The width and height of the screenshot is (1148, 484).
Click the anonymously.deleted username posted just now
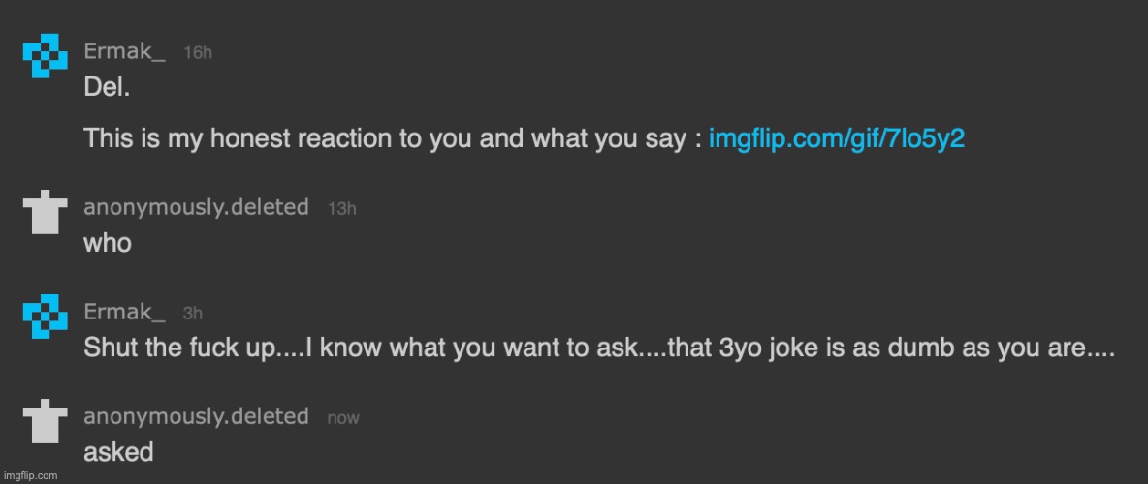(196, 416)
